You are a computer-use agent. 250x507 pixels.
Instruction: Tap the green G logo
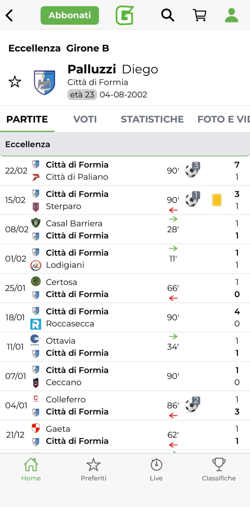click(125, 15)
